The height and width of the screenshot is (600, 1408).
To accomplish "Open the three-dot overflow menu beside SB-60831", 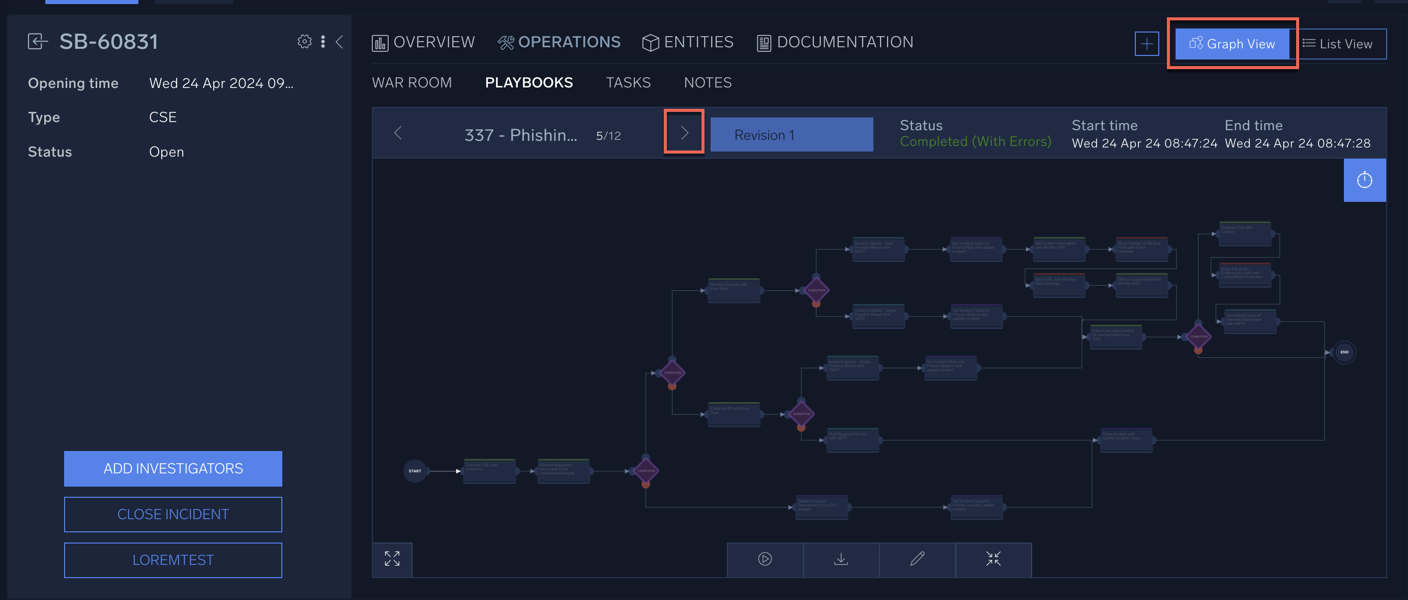I will (x=323, y=42).
